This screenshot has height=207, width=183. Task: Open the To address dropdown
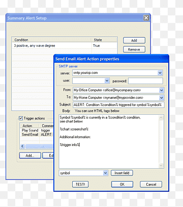pos(162,98)
